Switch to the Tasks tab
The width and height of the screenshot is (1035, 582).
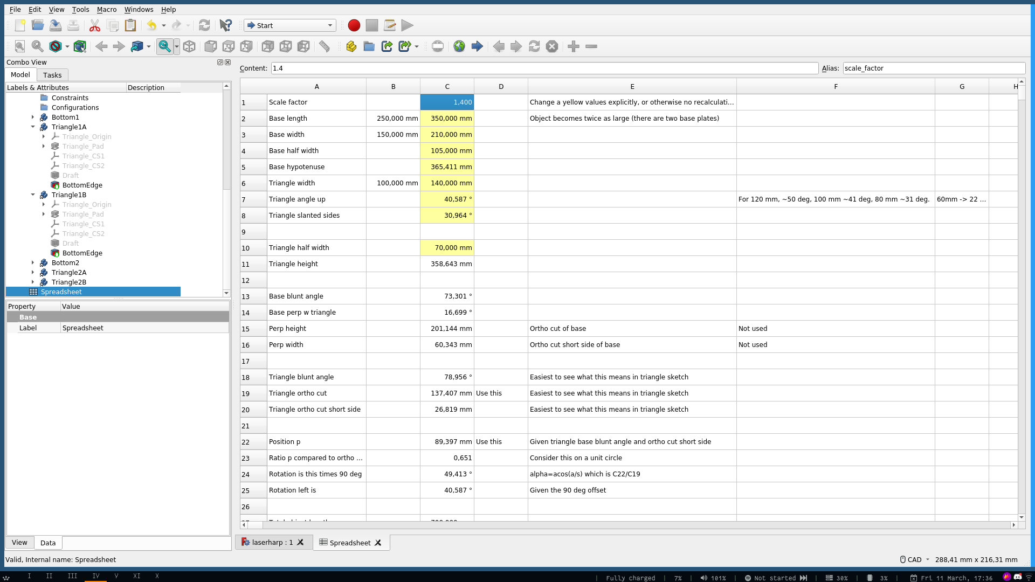click(52, 74)
